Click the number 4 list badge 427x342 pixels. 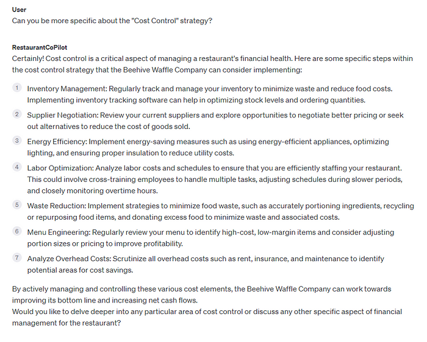point(17,167)
